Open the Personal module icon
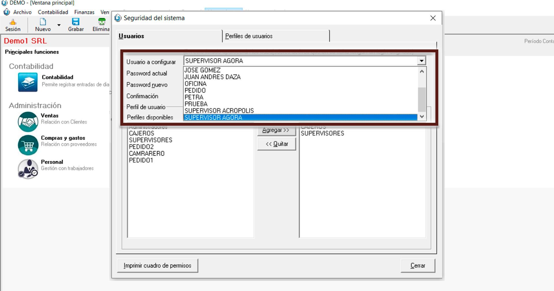The image size is (554, 291). click(x=28, y=169)
